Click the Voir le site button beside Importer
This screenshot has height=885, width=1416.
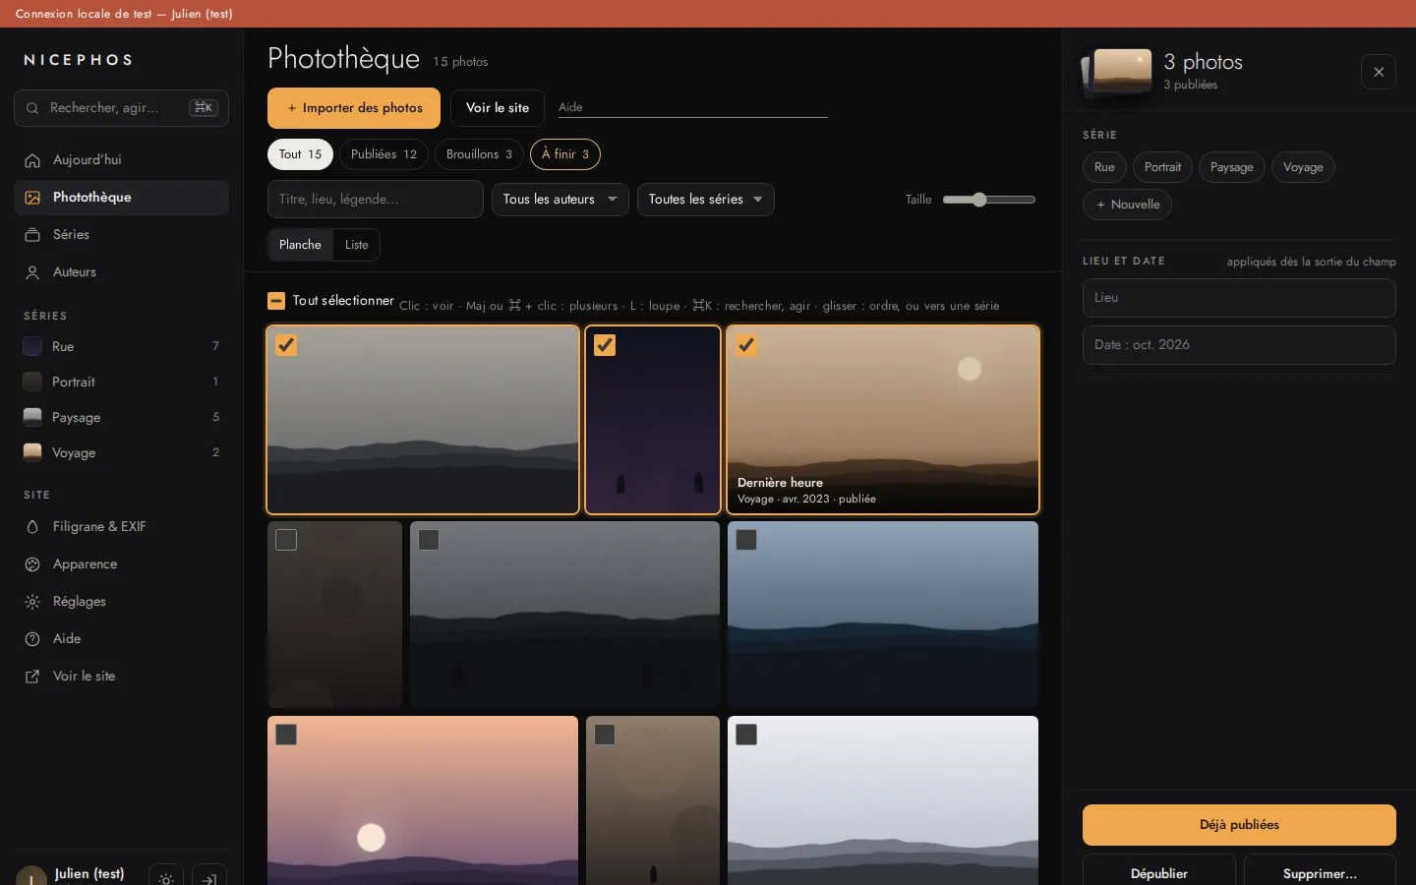tap(498, 108)
